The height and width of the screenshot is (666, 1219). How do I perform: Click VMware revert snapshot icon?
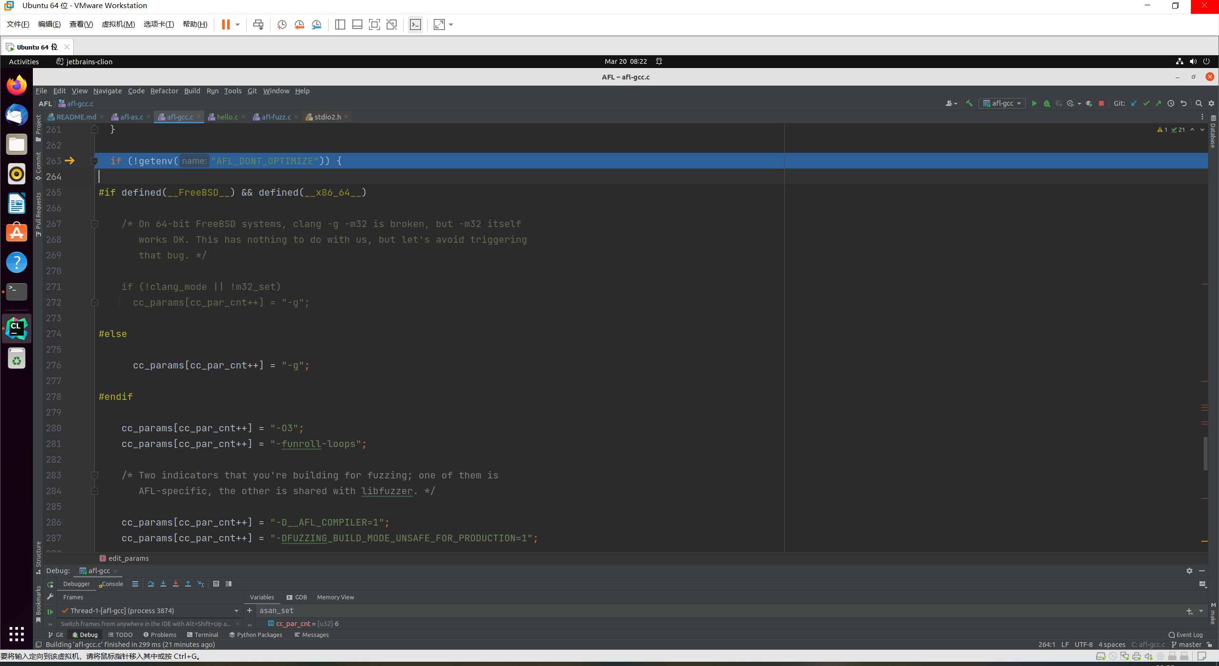coord(299,24)
